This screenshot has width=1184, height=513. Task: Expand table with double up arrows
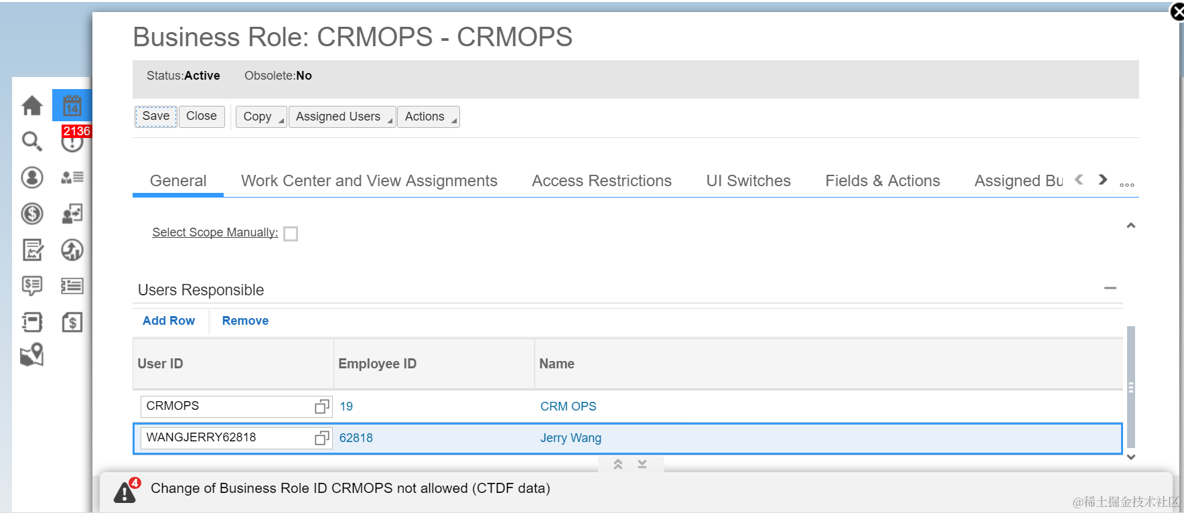coord(618,464)
